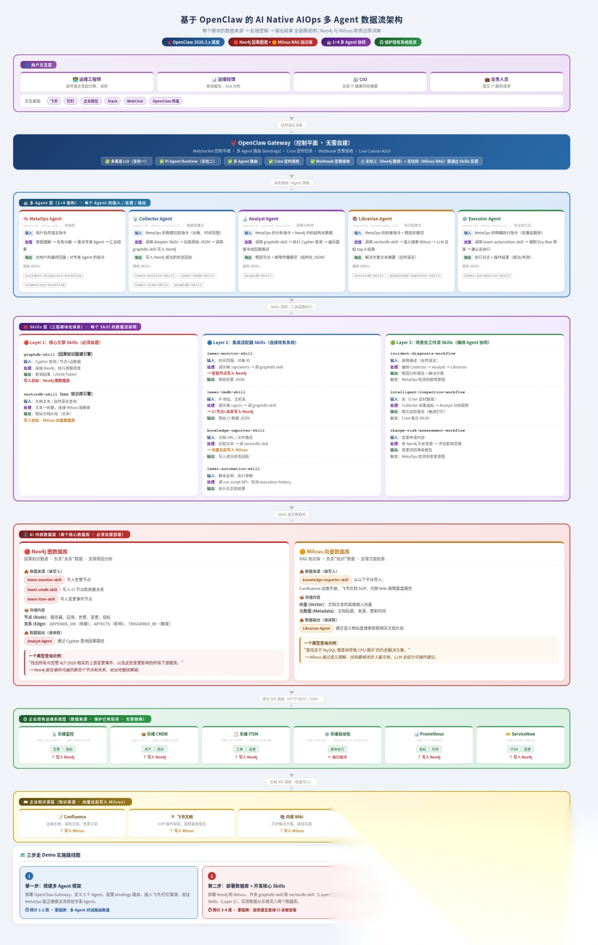Click the step 1 numbered circle
Image resolution: width=598 pixels, height=945 pixels.
(29, 876)
